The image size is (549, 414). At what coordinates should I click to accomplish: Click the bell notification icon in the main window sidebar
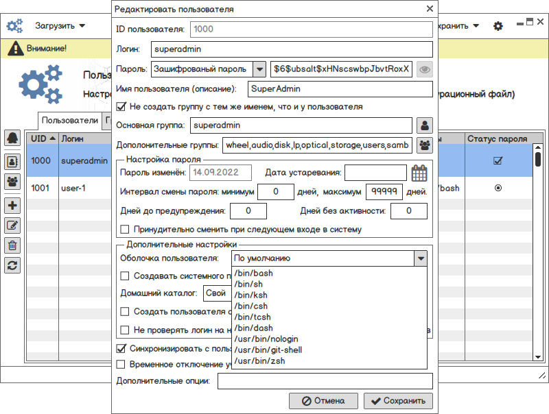click(x=12, y=138)
